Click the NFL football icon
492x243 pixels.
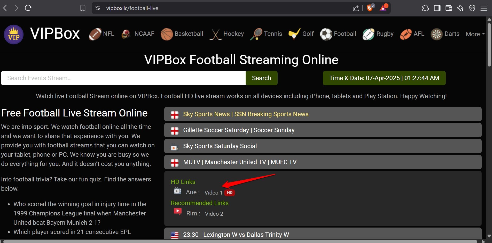pyautogui.click(x=95, y=34)
